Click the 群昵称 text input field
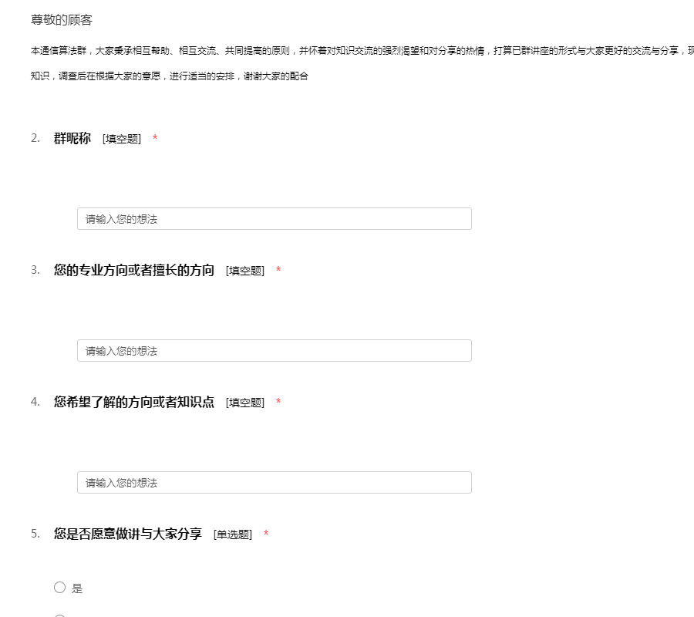The height and width of the screenshot is (617, 694). 274,219
